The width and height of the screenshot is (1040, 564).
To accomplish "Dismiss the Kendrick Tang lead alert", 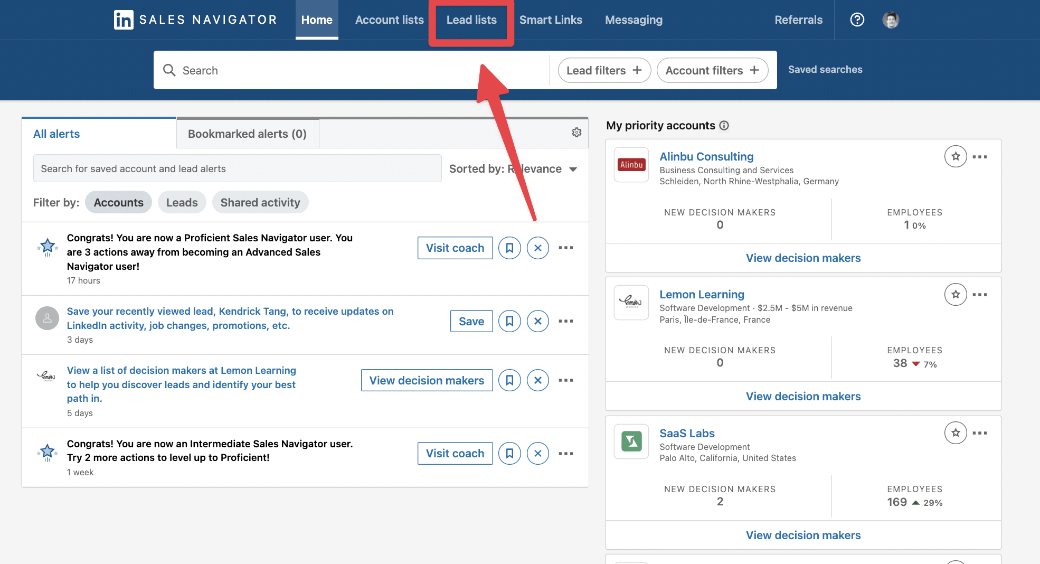I will (x=537, y=321).
